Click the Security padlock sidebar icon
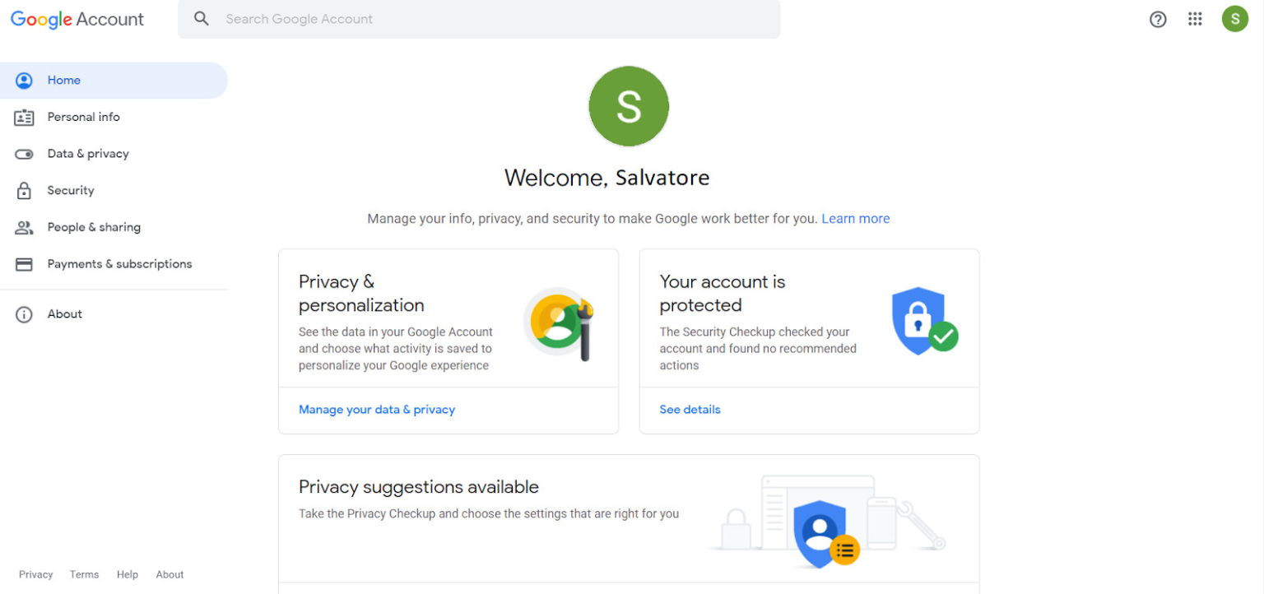This screenshot has width=1264, height=594. coord(24,190)
